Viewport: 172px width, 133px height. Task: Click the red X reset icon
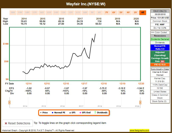[6, 123]
